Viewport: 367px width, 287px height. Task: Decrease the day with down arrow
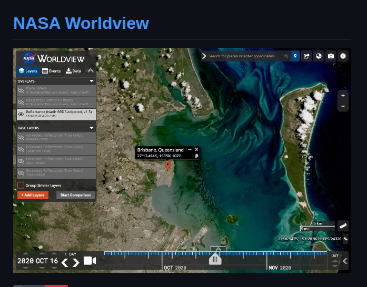(x=54, y=268)
